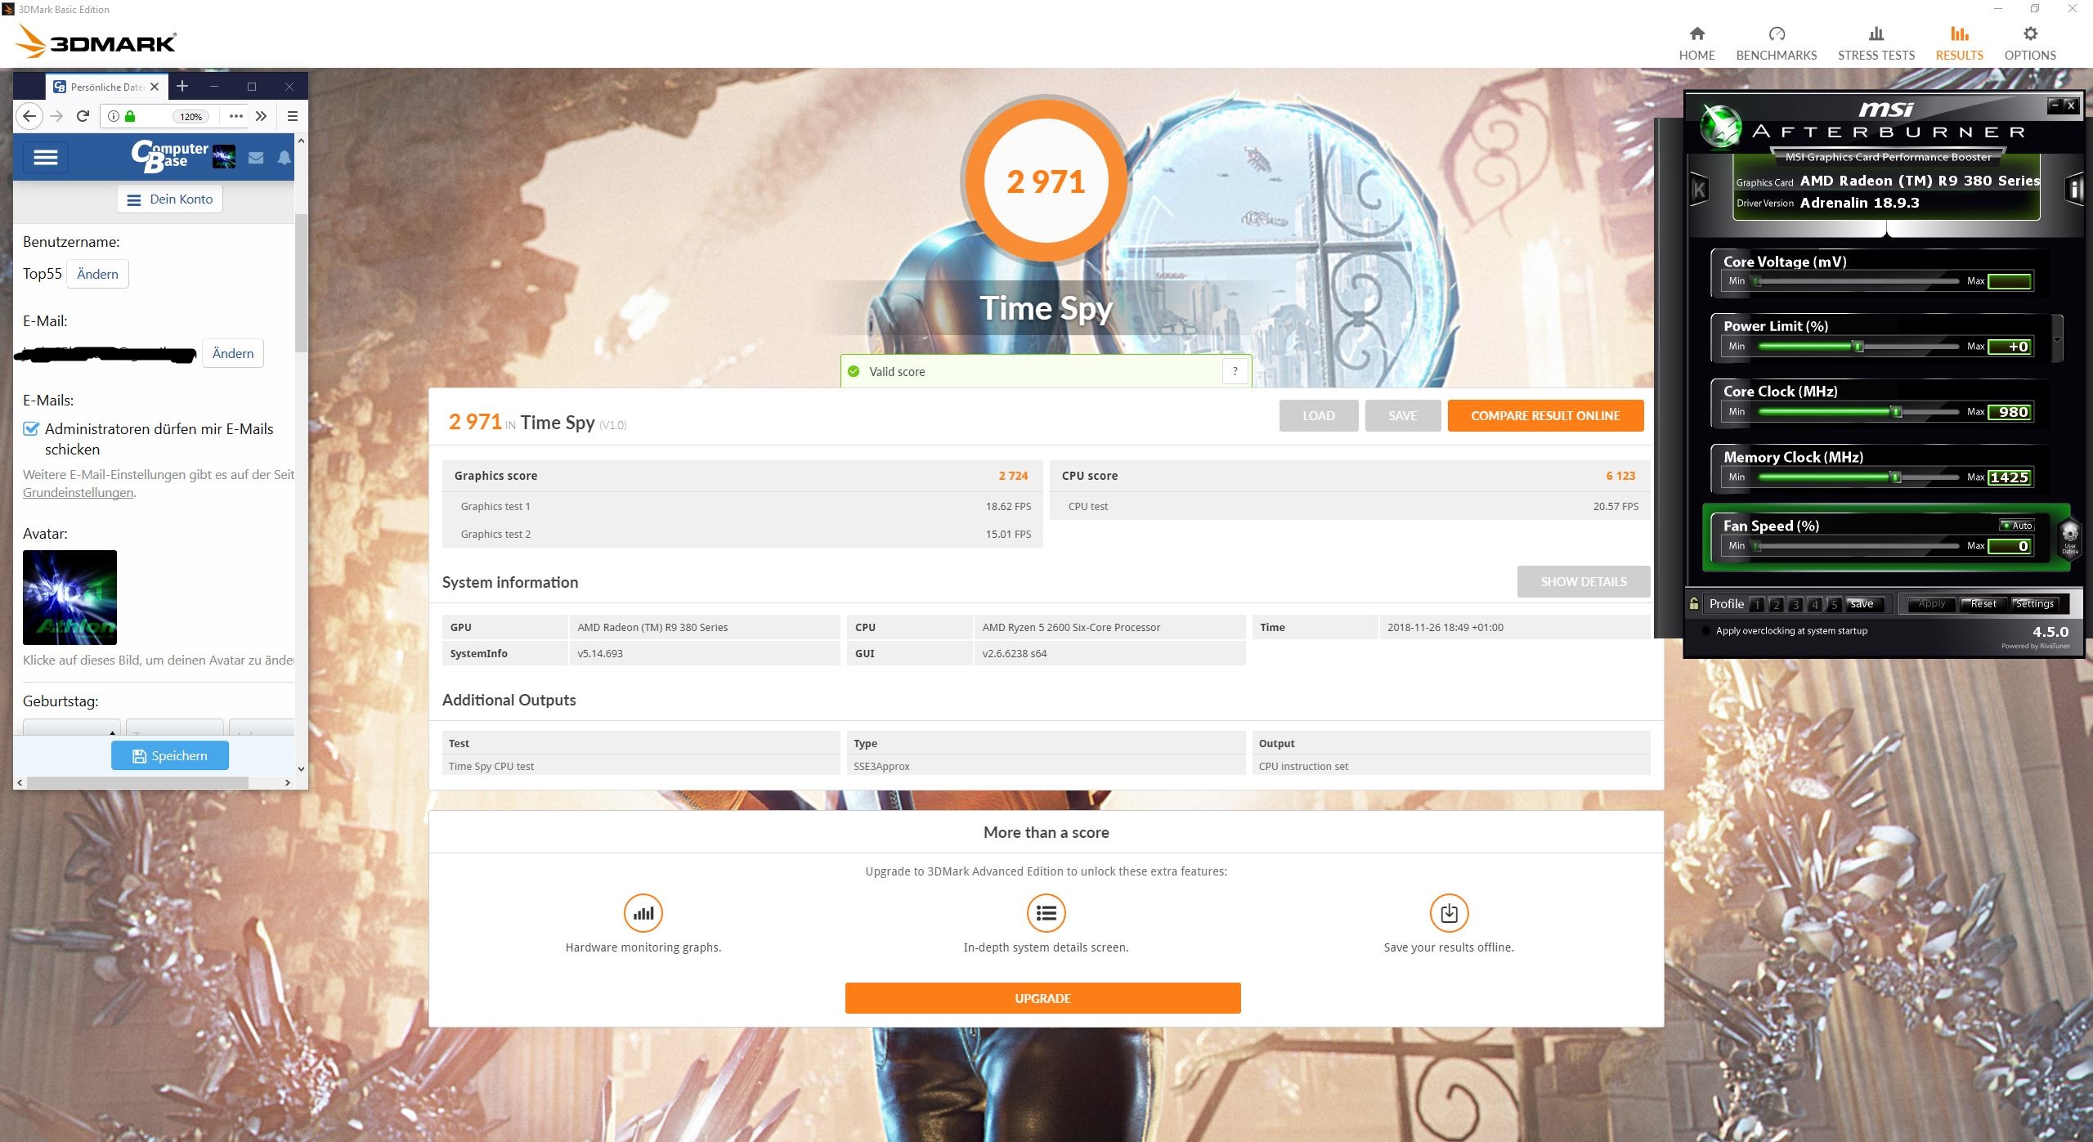Click the ComputerBase logo
This screenshot has height=1142, width=2093.
[170, 155]
